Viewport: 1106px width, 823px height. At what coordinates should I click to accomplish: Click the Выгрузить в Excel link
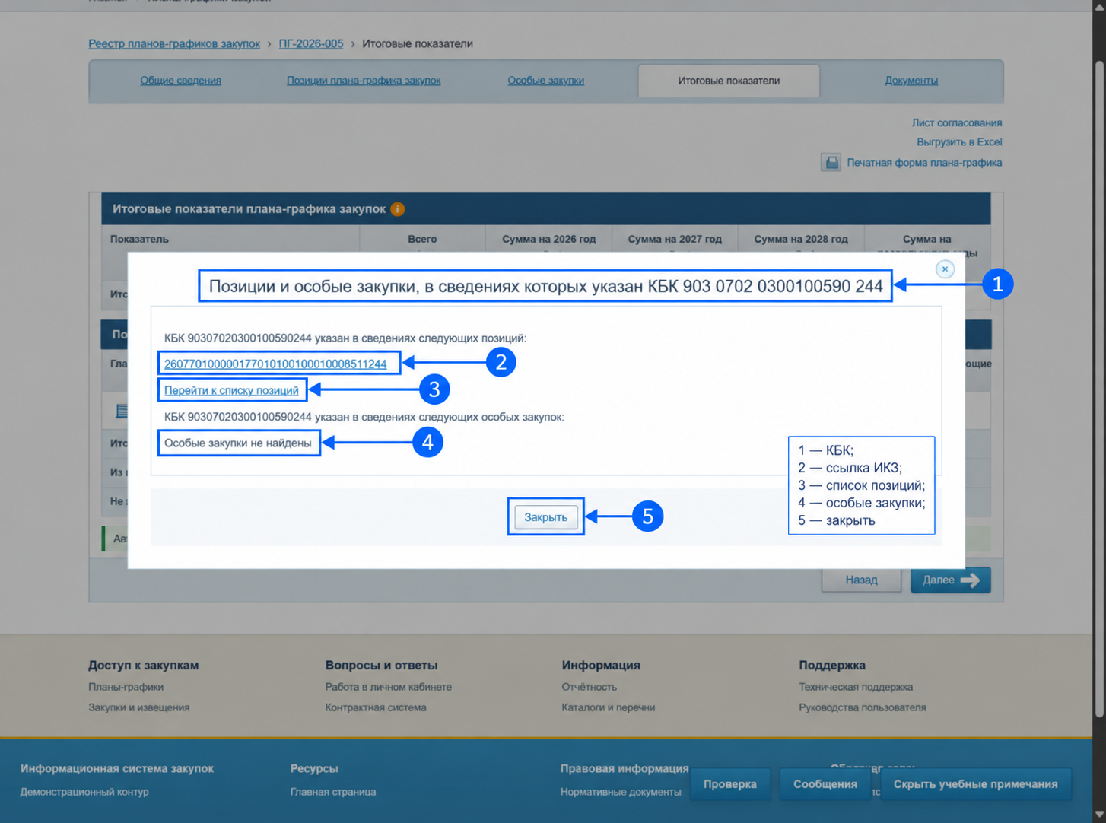click(959, 142)
